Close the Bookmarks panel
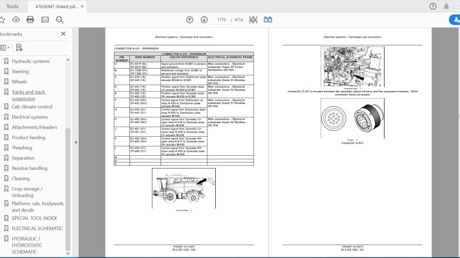The width and height of the screenshot is (460, 258). [63, 34]
